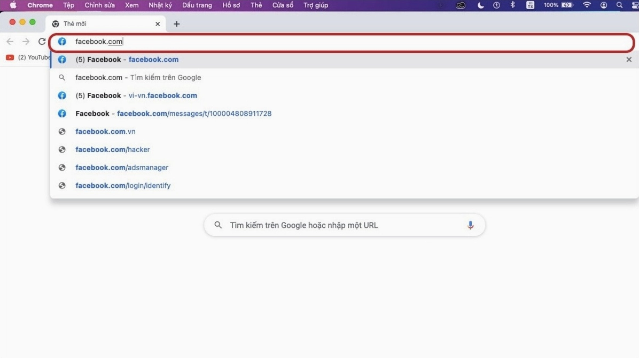Open the Chrome menu in menu bar
Screen dimensions: 639x358
click(40, 5)
